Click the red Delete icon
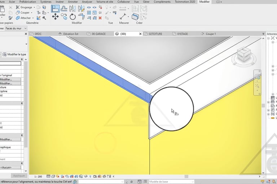 [x=100, y=18]
